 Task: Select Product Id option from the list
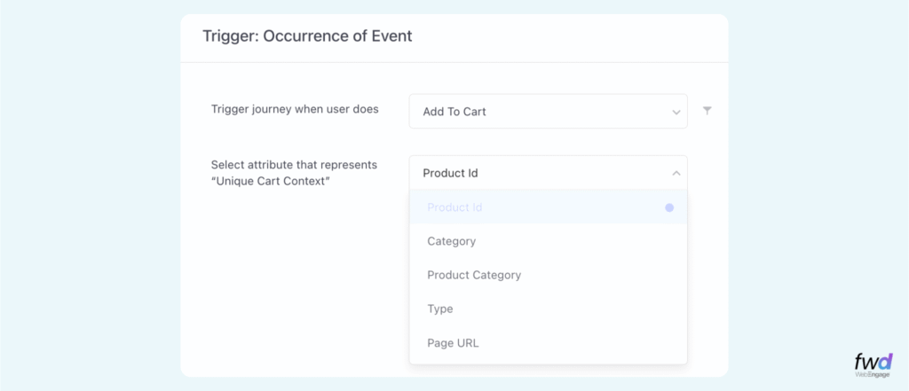point(454,207)
